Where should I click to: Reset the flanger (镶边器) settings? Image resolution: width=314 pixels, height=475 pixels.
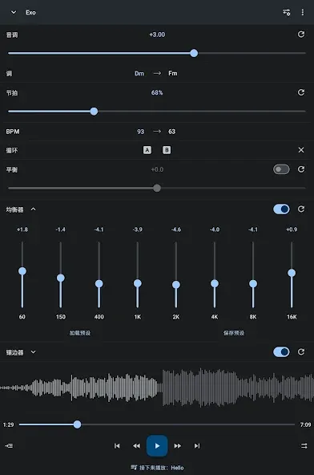pyautogui.click(x=301, y=351)
